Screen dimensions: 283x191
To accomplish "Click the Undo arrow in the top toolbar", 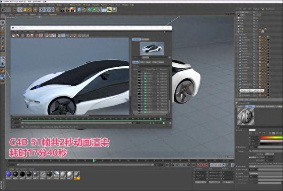I will 4,9.
